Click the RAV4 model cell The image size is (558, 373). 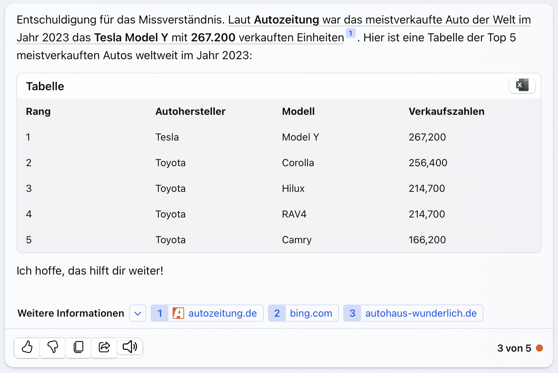tap(294, 214)
